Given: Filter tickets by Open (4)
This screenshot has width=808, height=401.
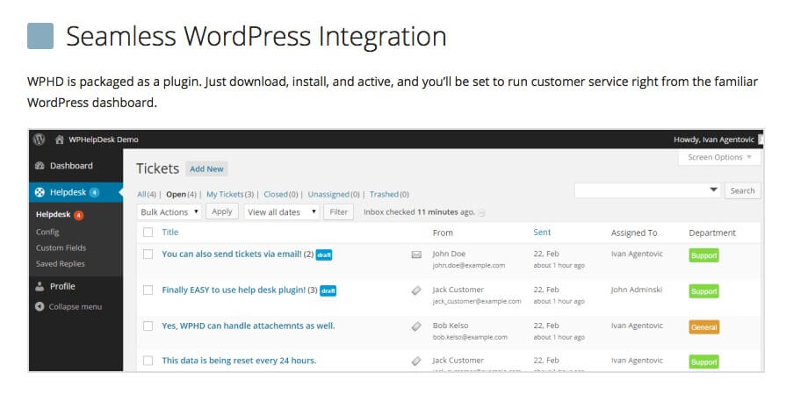Looking at the screenshot, I should (x=182, y=195).
